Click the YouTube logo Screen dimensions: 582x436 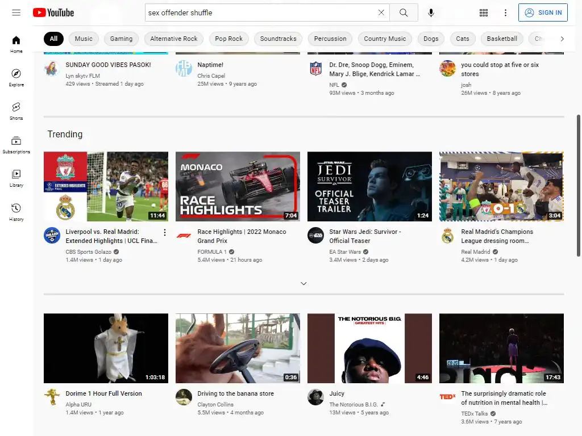click(53, 12)
